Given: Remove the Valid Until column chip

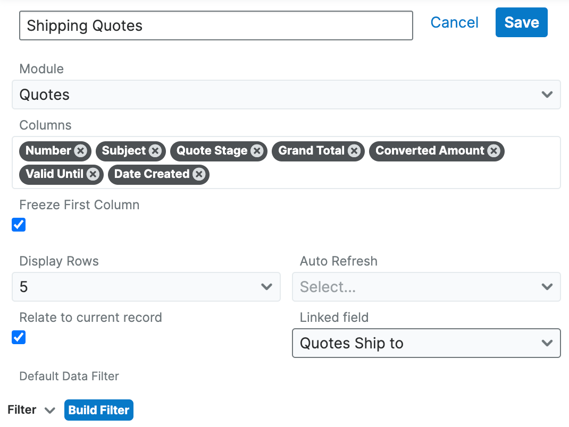Looking at the screenshot, I should pyautogui.click(x=93, y=174).
